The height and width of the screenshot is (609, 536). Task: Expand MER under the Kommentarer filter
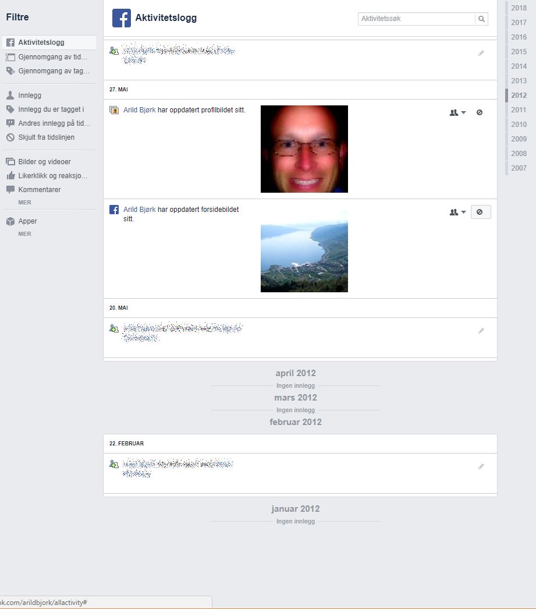click(24, 203)
